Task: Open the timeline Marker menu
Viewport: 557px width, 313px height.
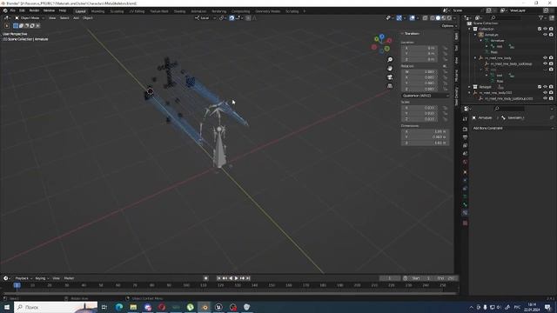Action: click(69, 278)
